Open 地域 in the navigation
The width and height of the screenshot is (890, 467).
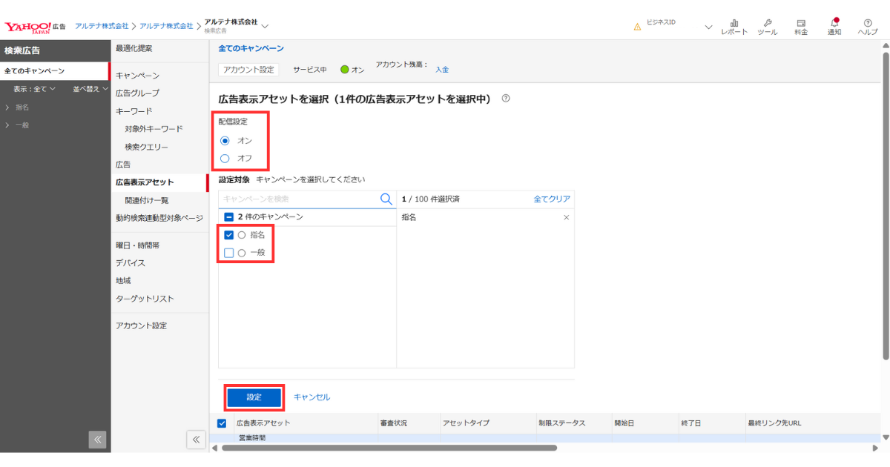[x=123, y=281]
